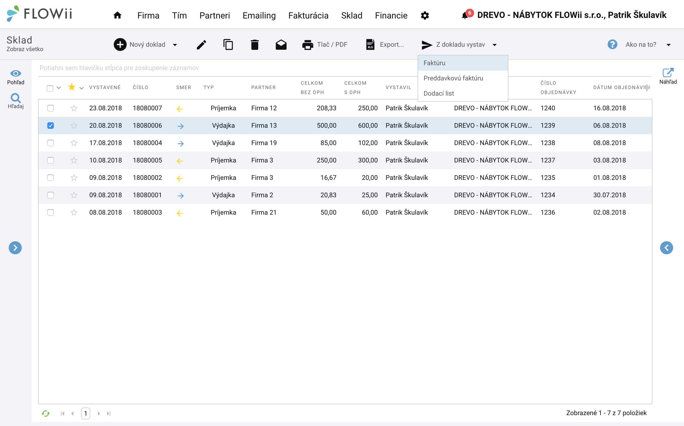
Task: Click the add column plus icon
Action: coord(647,88)
